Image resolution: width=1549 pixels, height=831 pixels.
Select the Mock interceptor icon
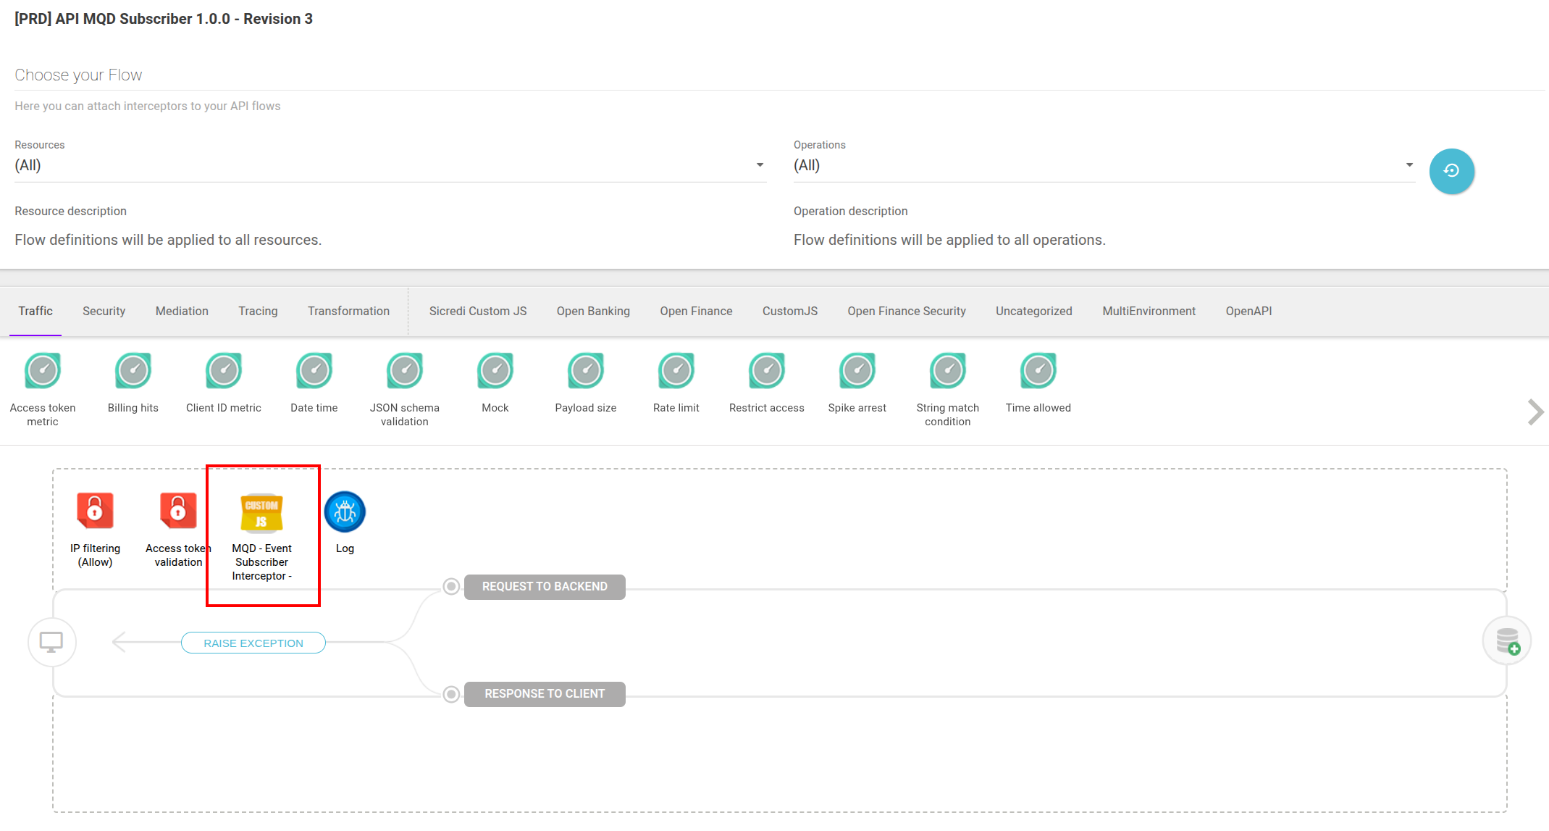pos(495,371)
